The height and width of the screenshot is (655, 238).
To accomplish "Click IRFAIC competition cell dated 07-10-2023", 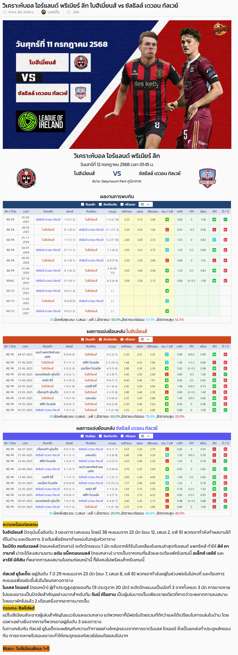I will point(10,281).
